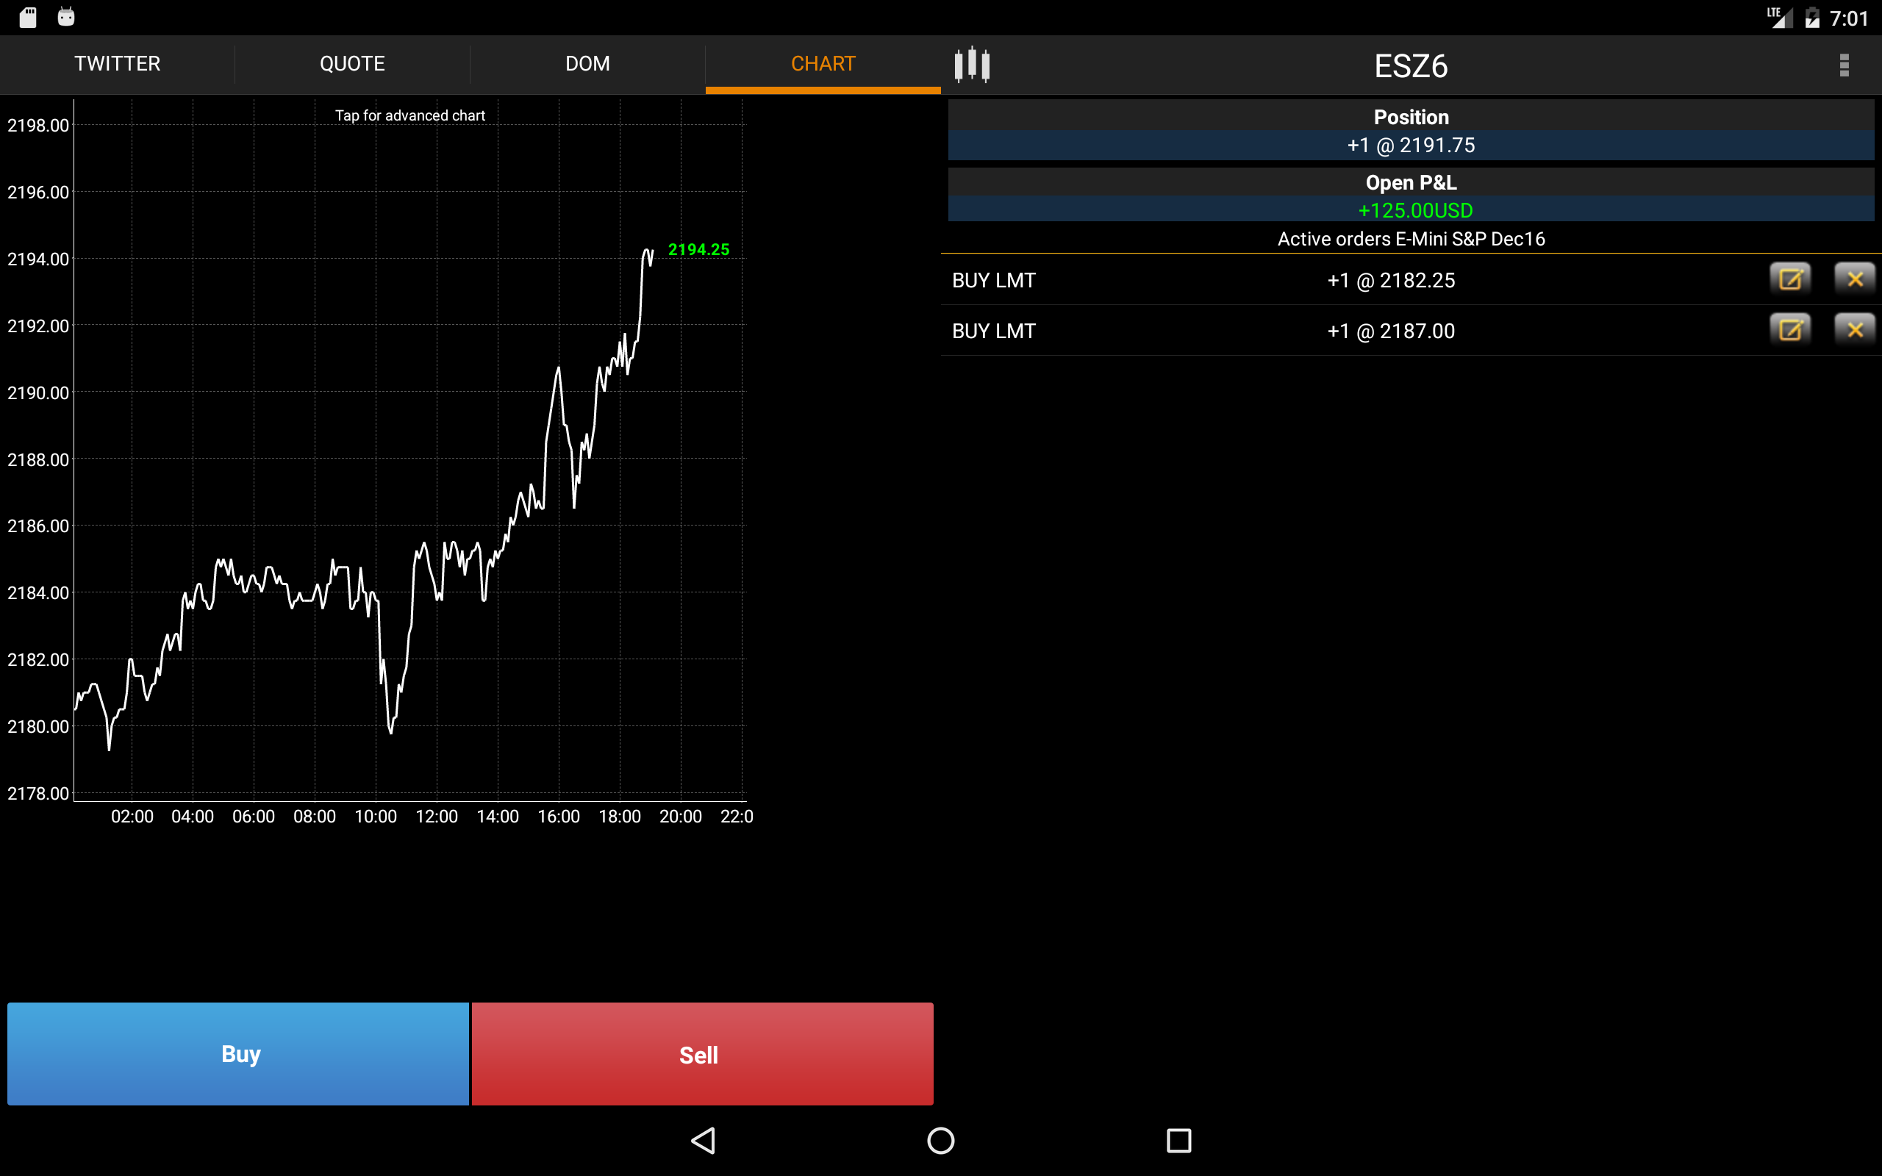
Task: Open the three-dot overflow menu
Action: (x=1843, y=65)
